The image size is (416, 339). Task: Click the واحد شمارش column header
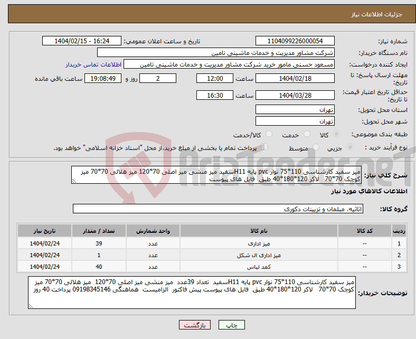[x=153, y=231]
